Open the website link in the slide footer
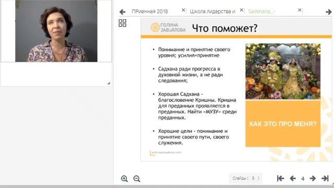The height and width of the screenshot is (188, 334). pos(166,152)
